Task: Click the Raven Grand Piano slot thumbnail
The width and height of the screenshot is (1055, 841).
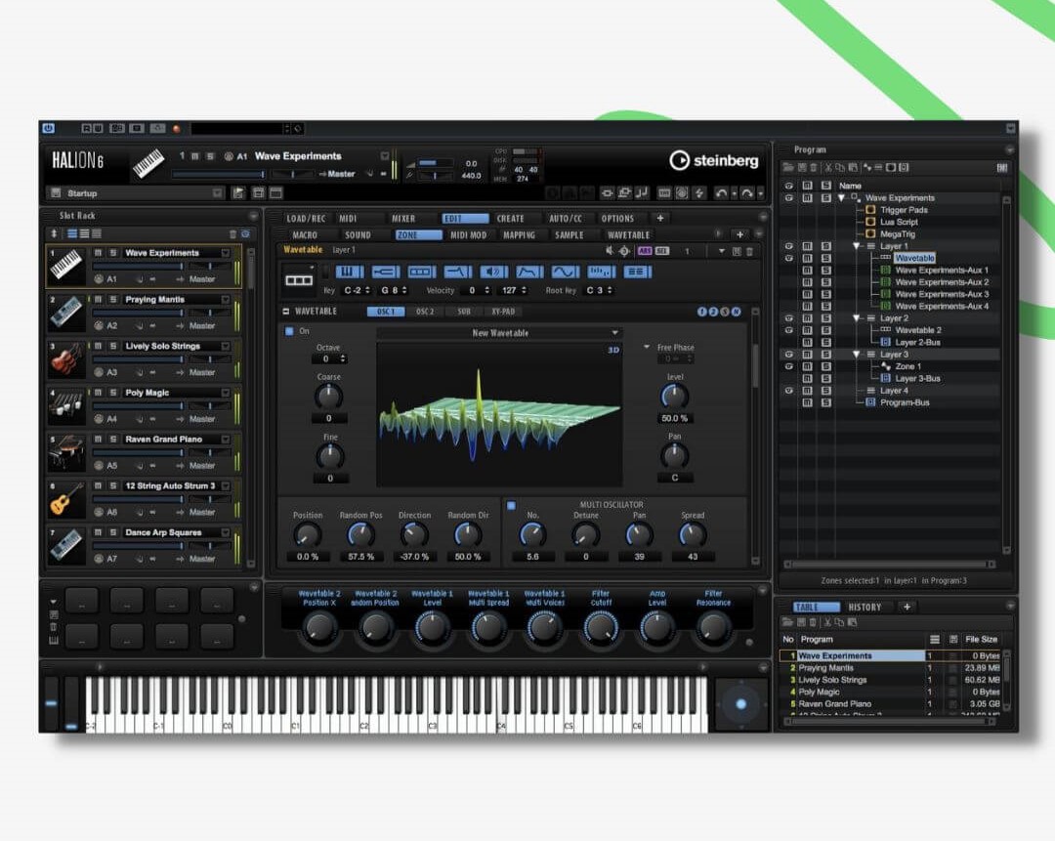Action: 66,451
